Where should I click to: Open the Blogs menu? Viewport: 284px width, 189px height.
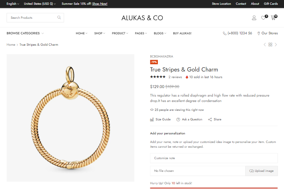pos(160,33)
